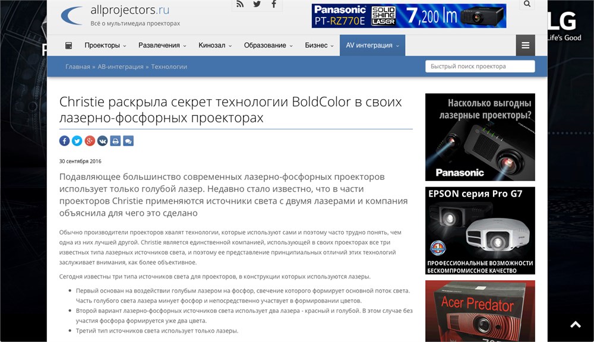Click the article headline about BoldColor
594x342 pixels.
230,110
